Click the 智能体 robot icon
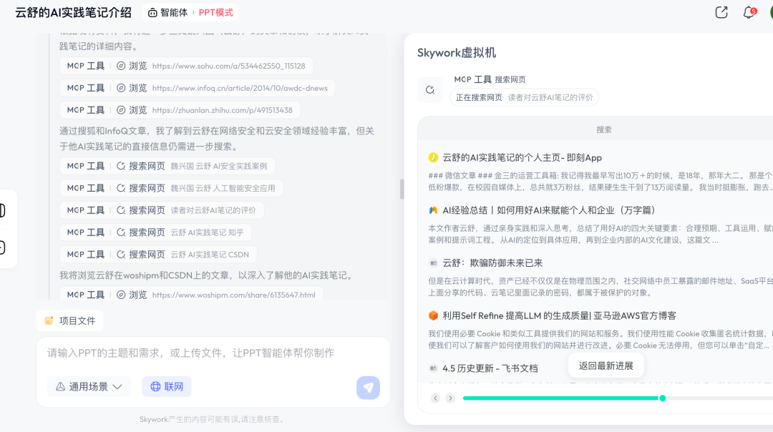The image size is (773, 432). [x=153, y=13]
